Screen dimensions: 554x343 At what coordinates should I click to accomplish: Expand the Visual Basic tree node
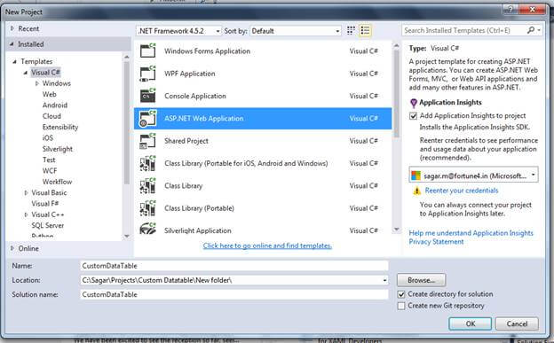pos(26,192)
